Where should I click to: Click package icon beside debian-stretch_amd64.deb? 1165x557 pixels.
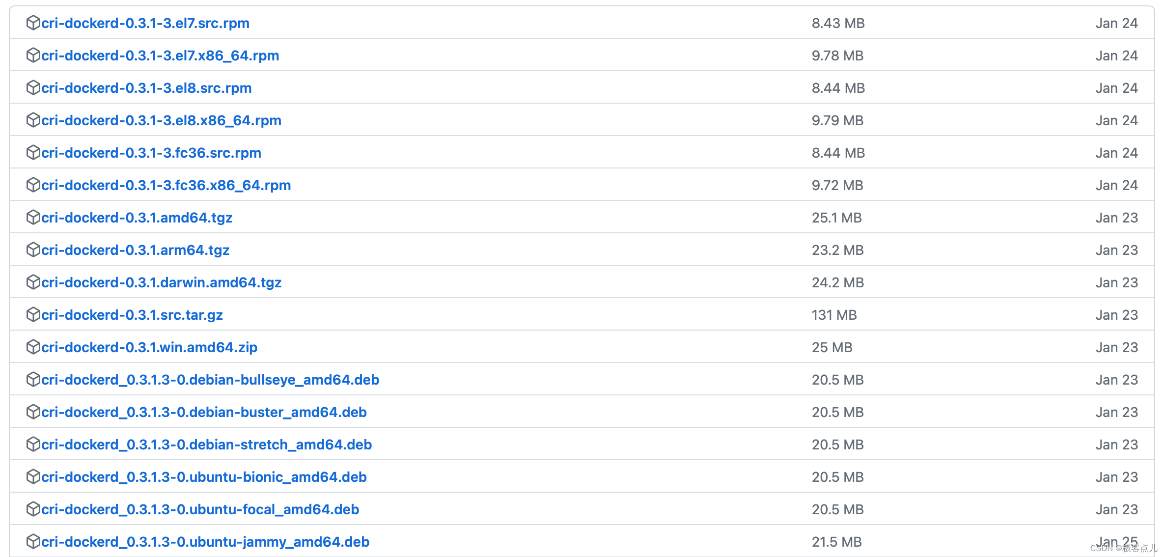[x=33, y=444]
